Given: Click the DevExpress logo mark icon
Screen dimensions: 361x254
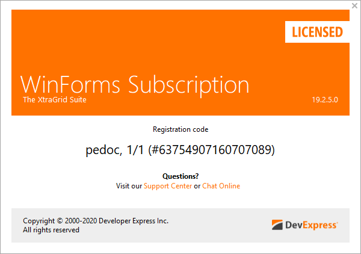Looking at the screenshot, I should click(277, 225).
